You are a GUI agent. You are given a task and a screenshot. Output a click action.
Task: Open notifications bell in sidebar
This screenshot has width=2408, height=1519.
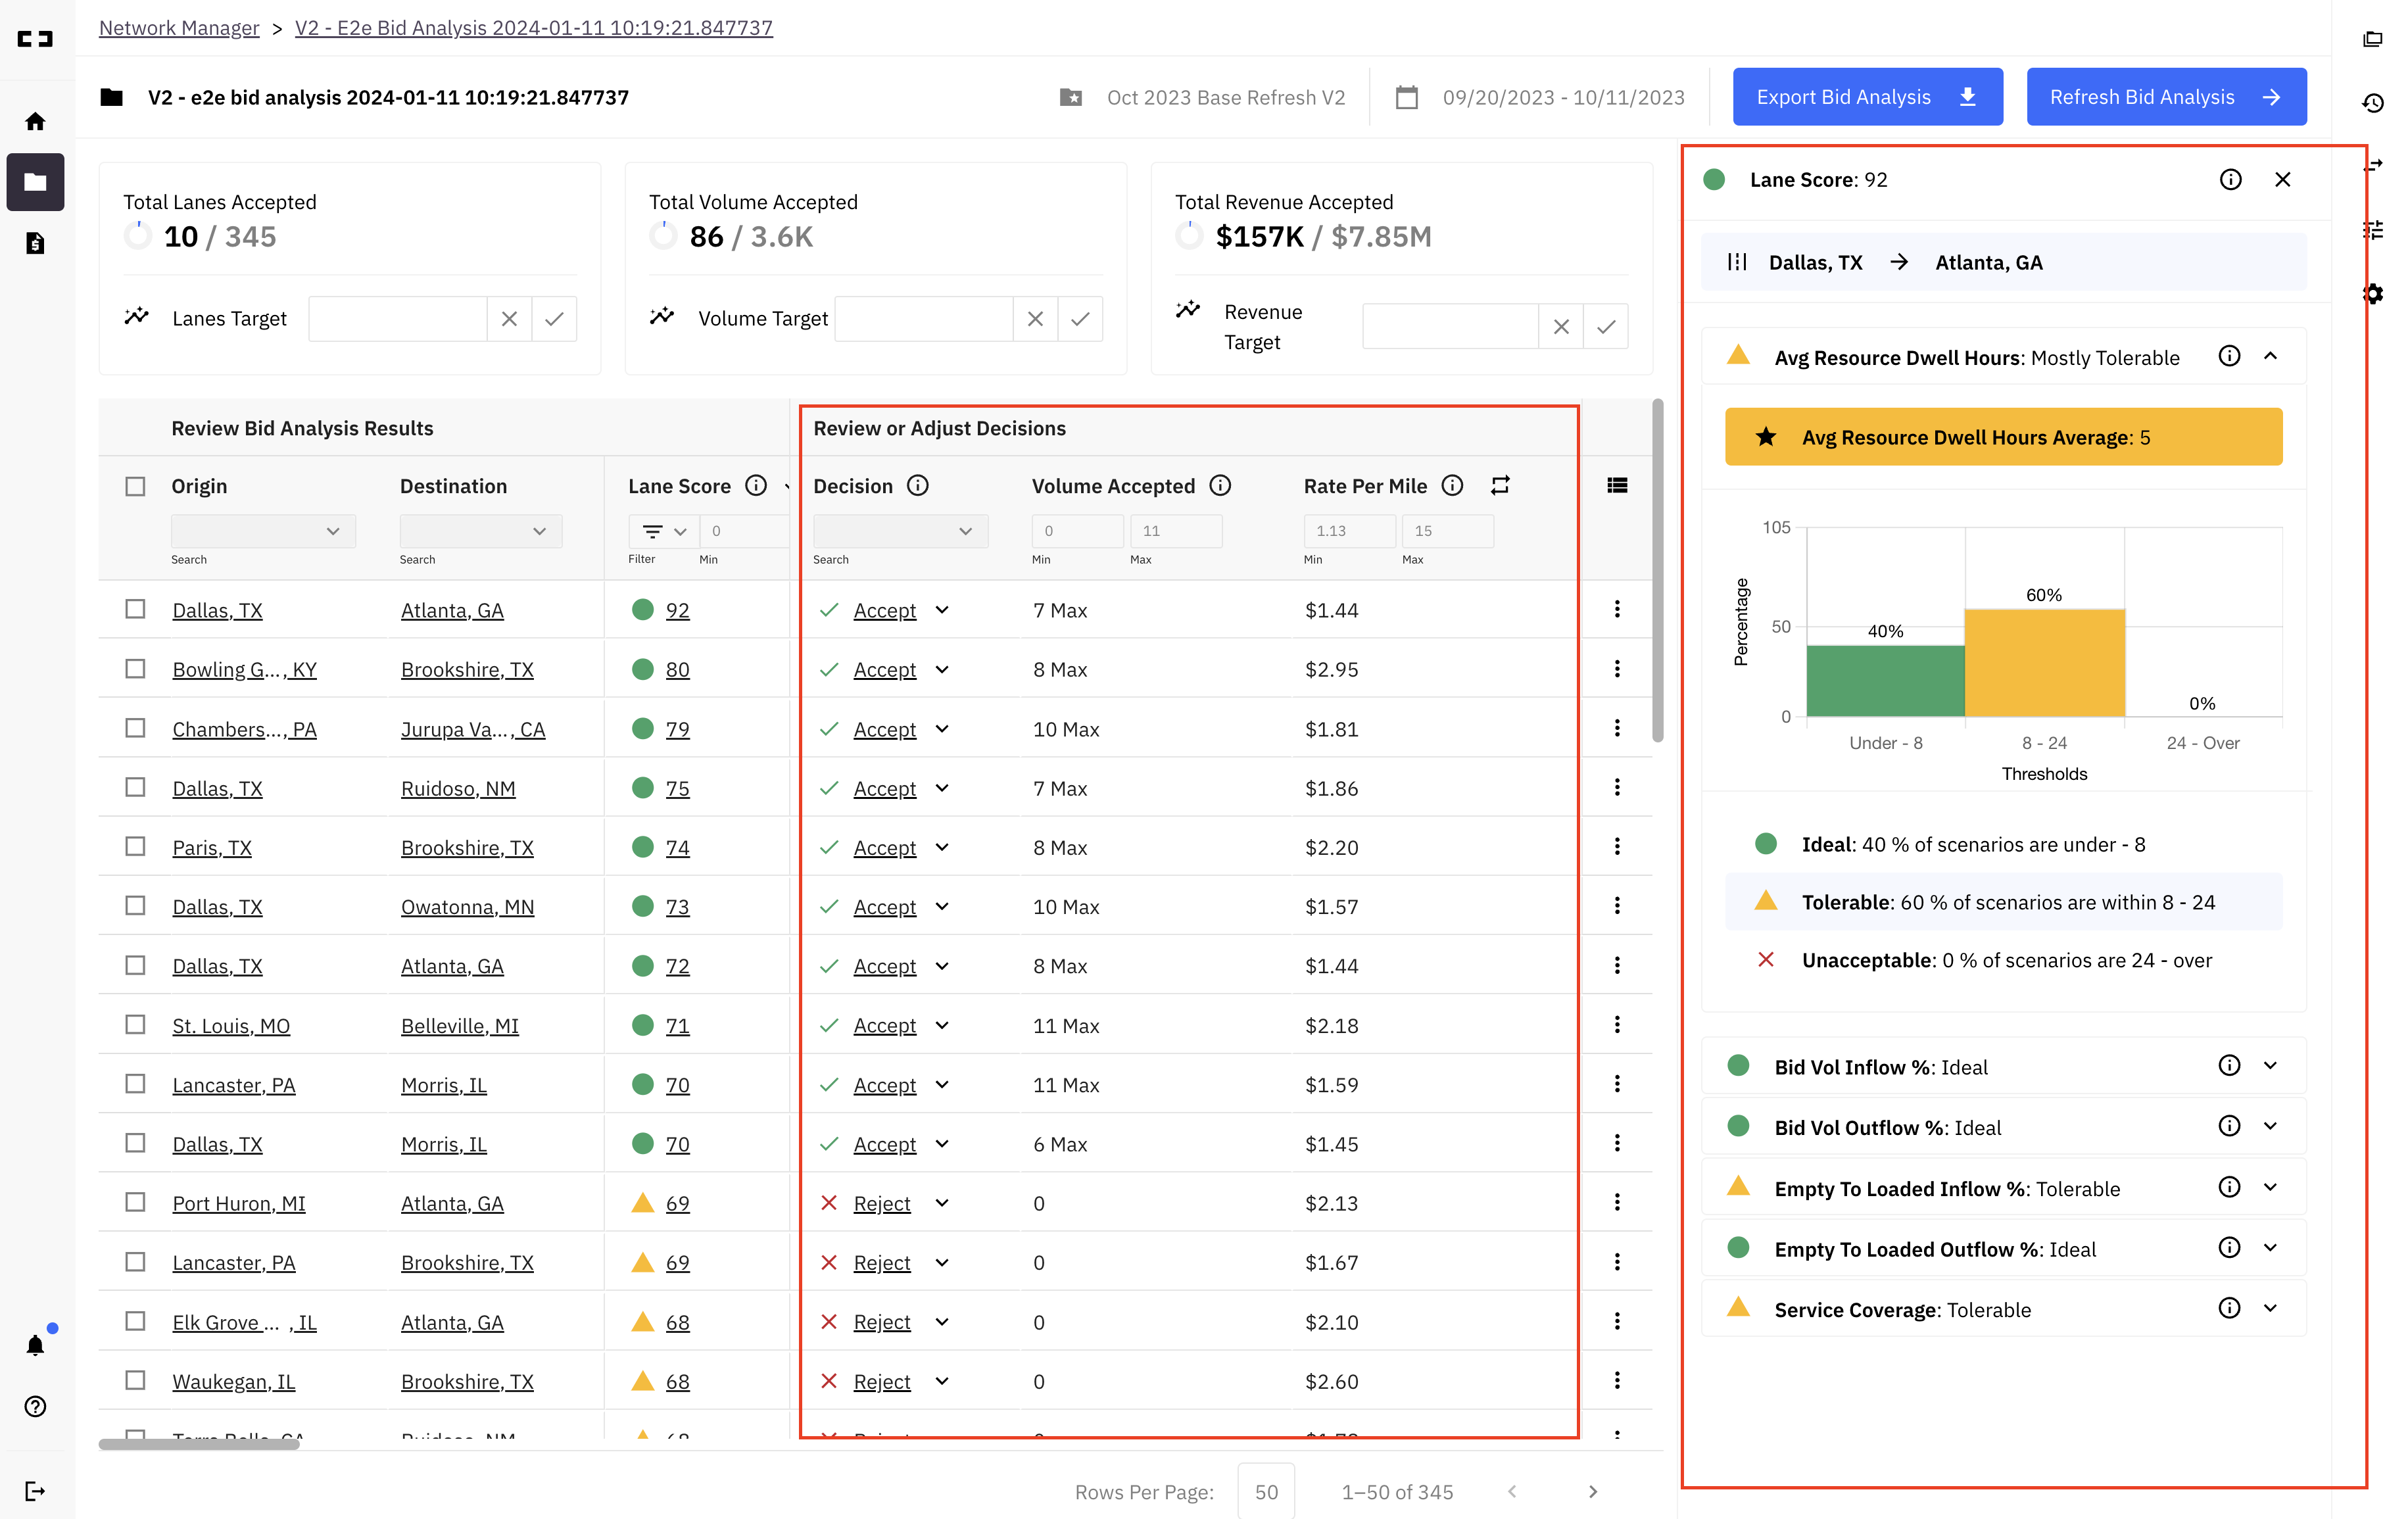point(35,1345)
